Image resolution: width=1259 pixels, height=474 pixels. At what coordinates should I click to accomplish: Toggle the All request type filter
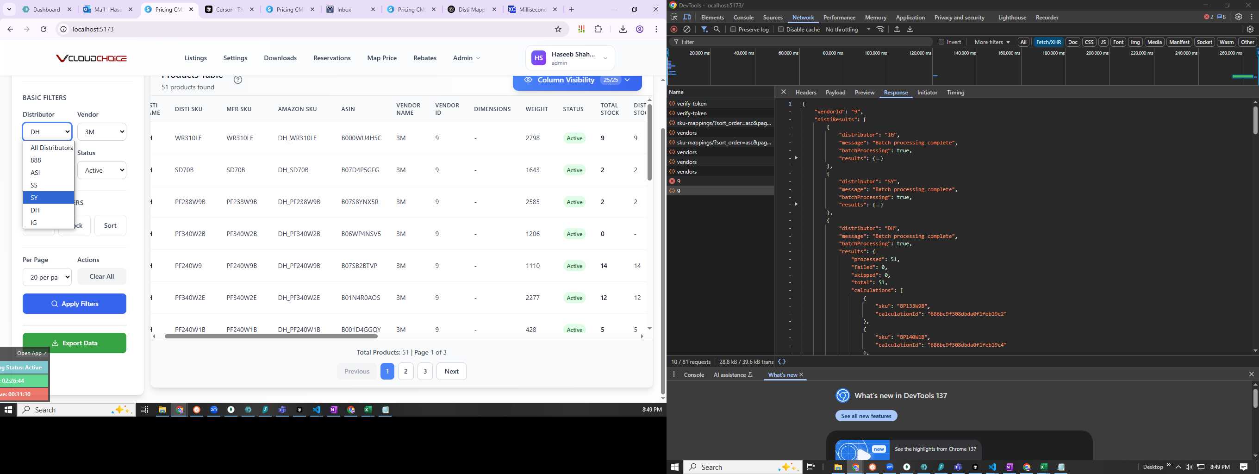click(1023, 42)
